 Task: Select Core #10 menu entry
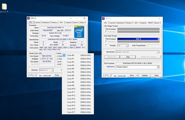(78, 89)
